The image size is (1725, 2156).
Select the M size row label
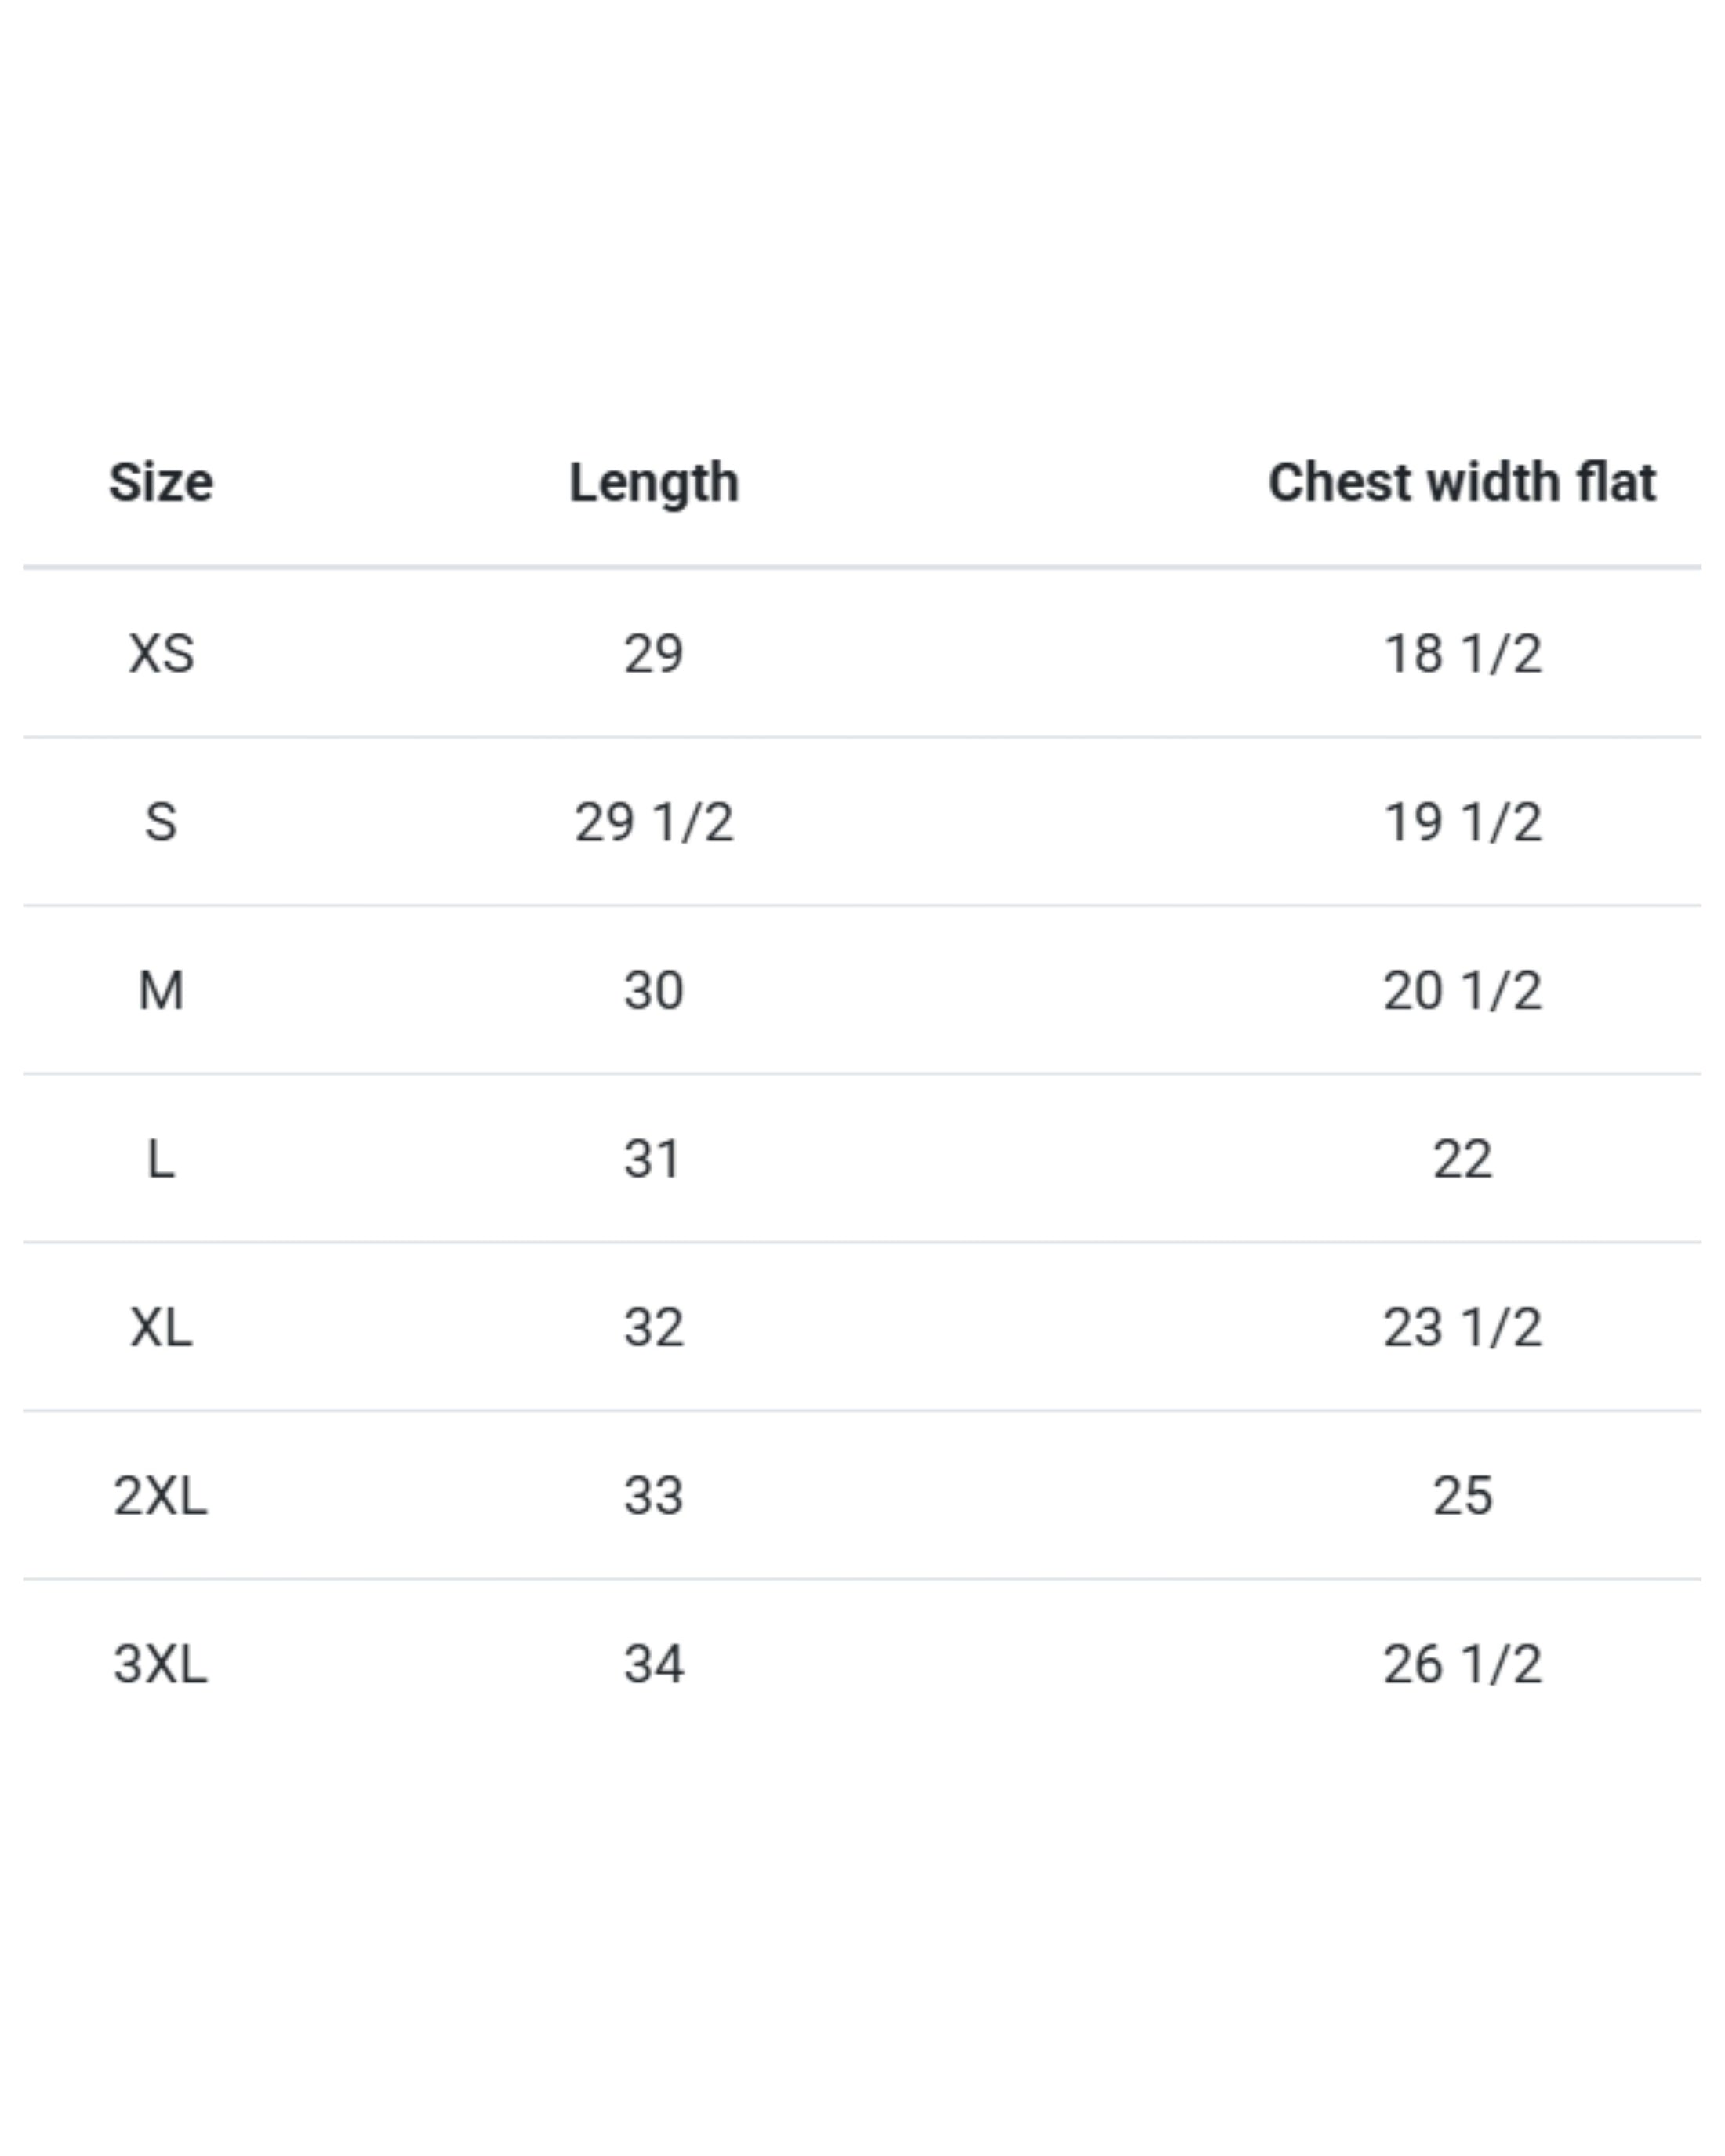tap(161, 991)
